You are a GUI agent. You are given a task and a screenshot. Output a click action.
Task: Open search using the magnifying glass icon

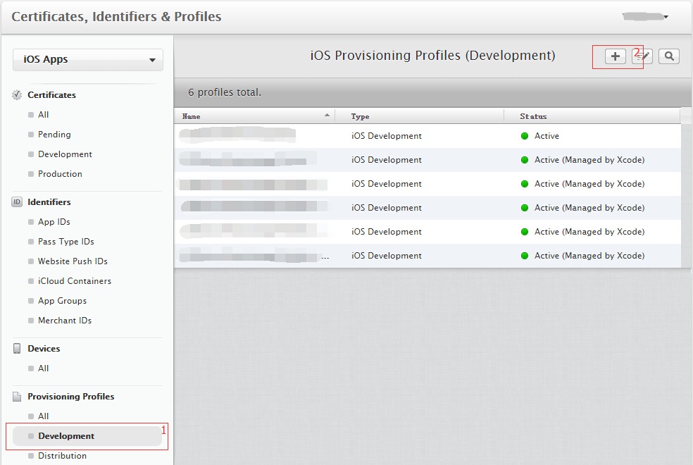tap(669, 56)
